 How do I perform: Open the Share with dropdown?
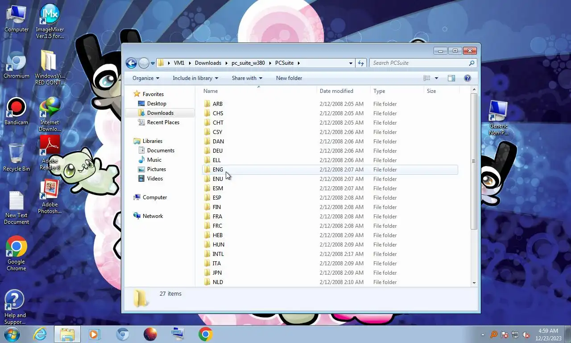247,78
